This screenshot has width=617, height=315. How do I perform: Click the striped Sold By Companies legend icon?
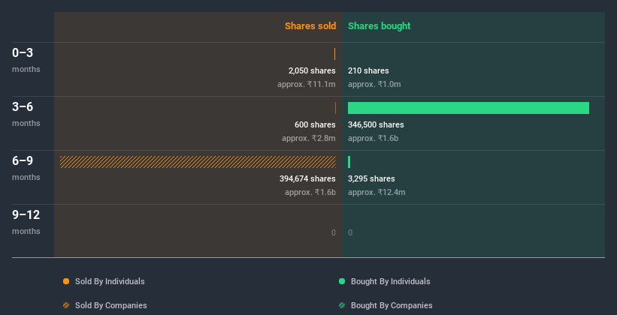pyautogui.click(x=66, y=305)
